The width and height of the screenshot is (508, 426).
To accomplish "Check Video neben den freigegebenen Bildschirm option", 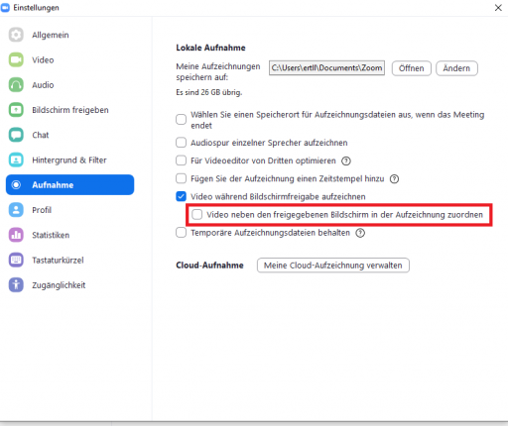I will tap(196, 215).
